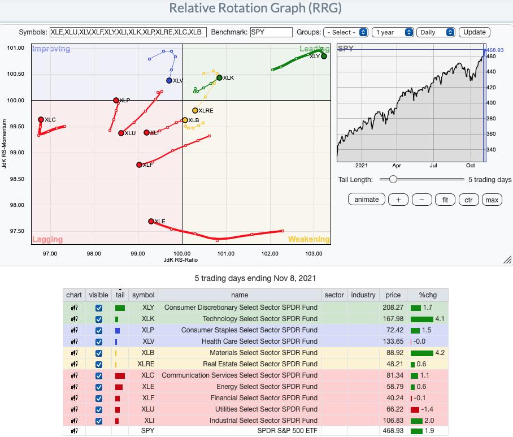This screenshot has height=437, width=513.
Task: Open the Daily interval dropdown
Action: pos(436,32)
